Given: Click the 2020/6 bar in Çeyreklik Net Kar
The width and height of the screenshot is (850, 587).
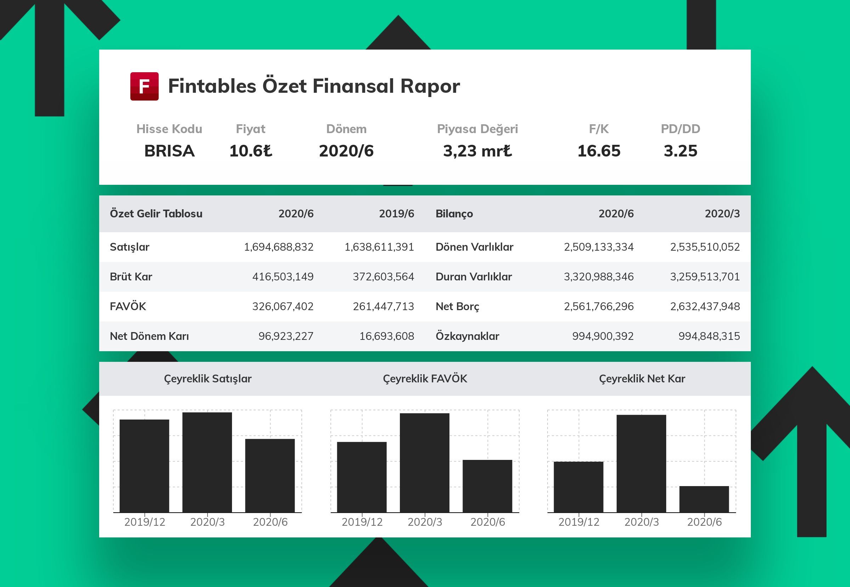Looking at the screenshot, I should [x=704, y=500].
